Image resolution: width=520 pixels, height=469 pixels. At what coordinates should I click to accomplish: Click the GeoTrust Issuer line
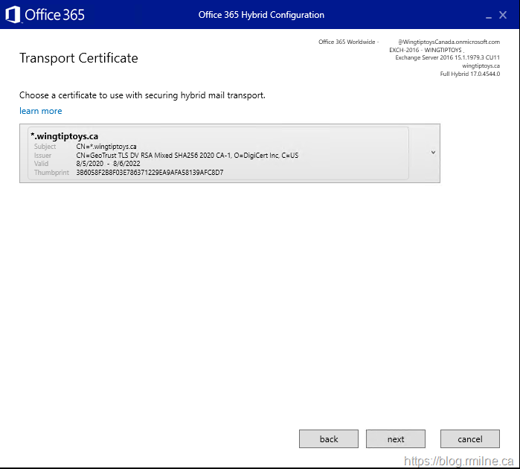point(187,156)
